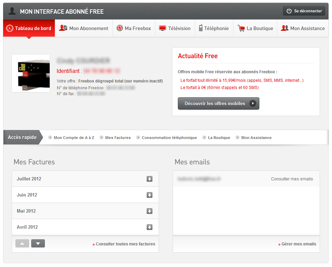This screenshot has width=332, height=267.
Task: Open Mon Assistance in the Accès rapide bar
Action: [x=256, y=138]
